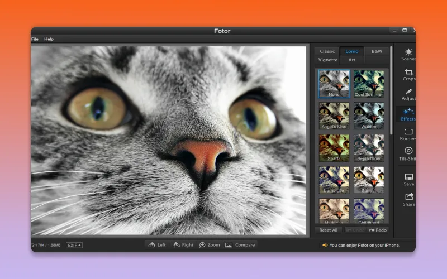
Task: Select the Tilt-Shift tool
Action: [408, 153]
